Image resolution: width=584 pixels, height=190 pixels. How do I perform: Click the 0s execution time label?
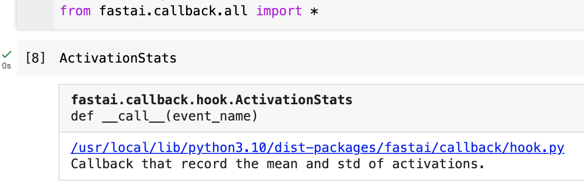tap(7, 66)
